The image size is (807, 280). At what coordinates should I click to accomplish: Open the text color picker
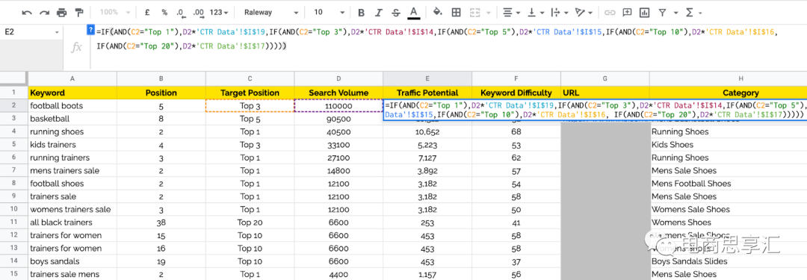(412, 13)
